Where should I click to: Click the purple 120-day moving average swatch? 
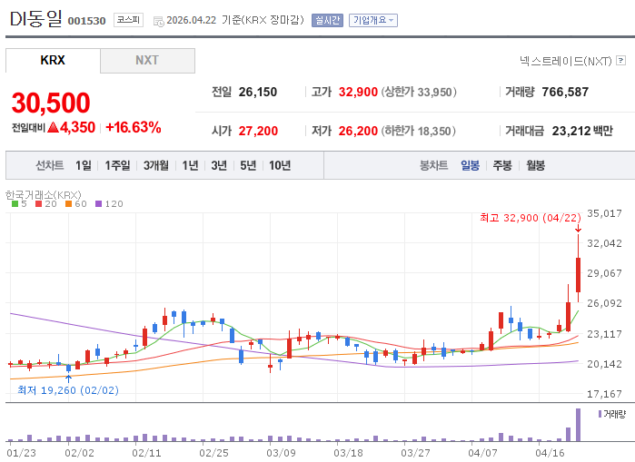98,204
